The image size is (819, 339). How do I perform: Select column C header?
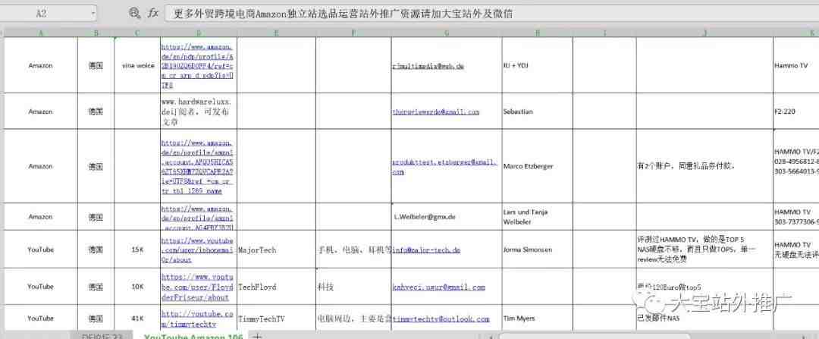click(136, 33)
